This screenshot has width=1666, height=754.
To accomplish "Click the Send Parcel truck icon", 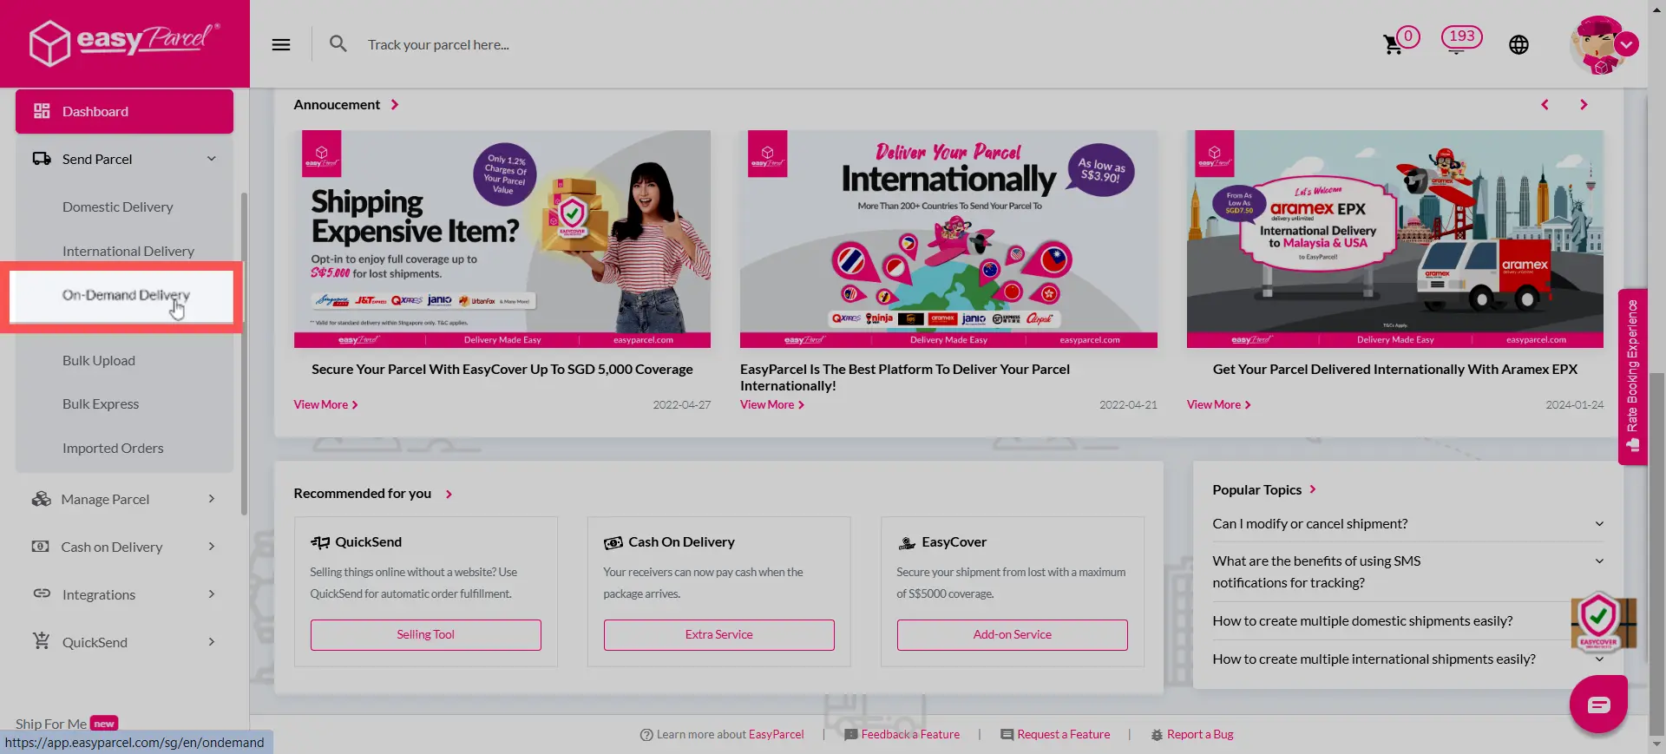I will [x=42, y=159].
